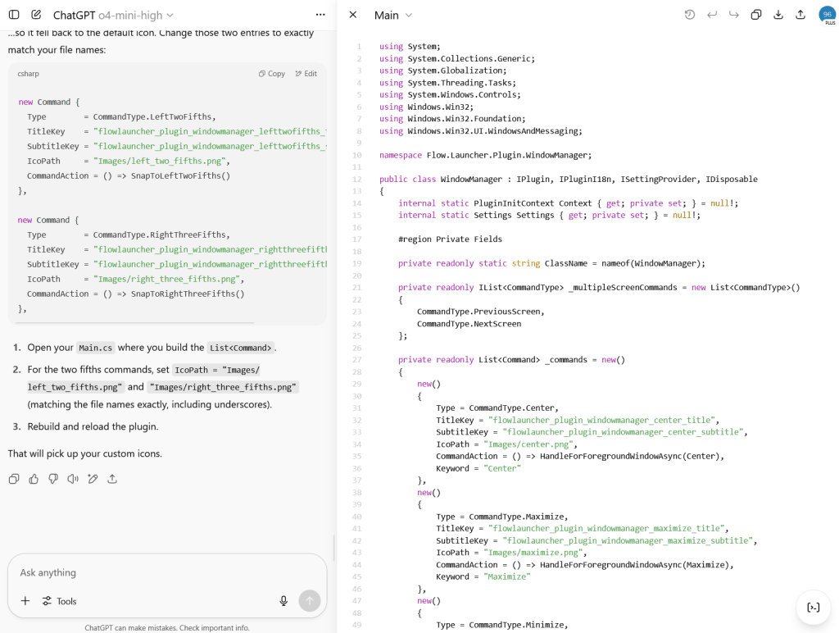Screen dimensions: 839x633
Task: Click the CommandType.LeftTwoFifths line in the code block
Action: [121, 116]
